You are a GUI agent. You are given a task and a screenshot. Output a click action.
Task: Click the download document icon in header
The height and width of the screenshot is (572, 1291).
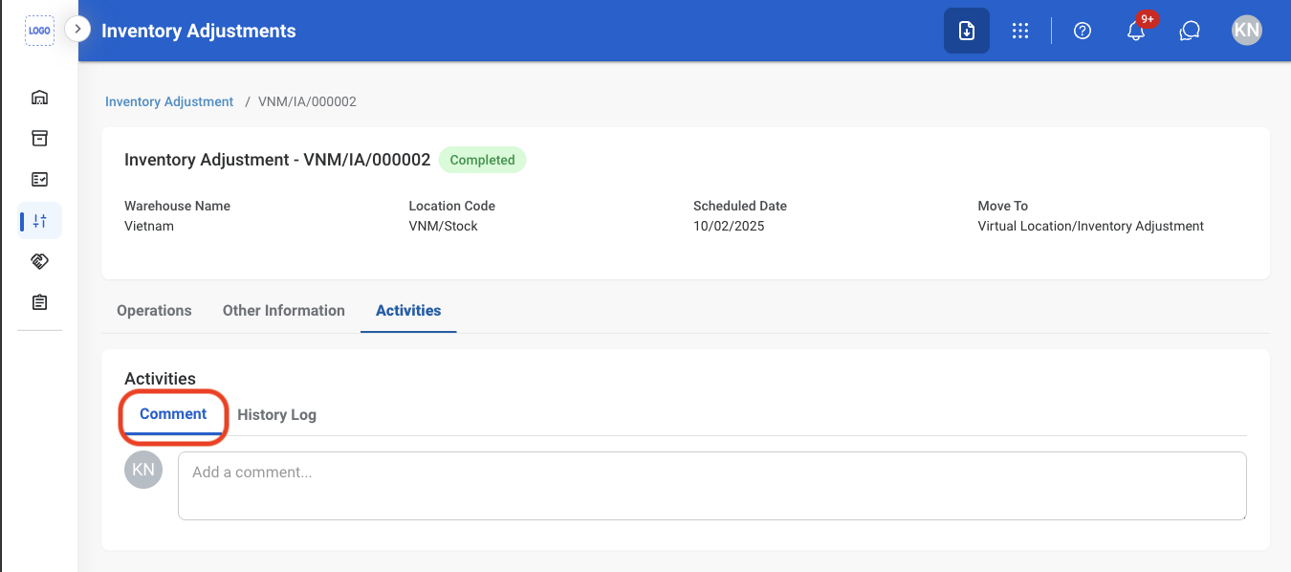[967, 31]
